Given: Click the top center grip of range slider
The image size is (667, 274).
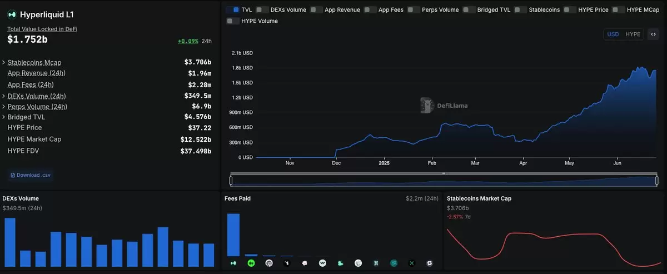Looking at the screenshot, I should pyautogui.click(x=444, y=173).
